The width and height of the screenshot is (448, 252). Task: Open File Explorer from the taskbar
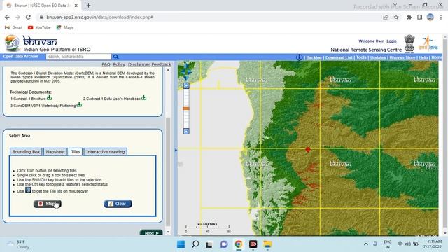point(267,244)
